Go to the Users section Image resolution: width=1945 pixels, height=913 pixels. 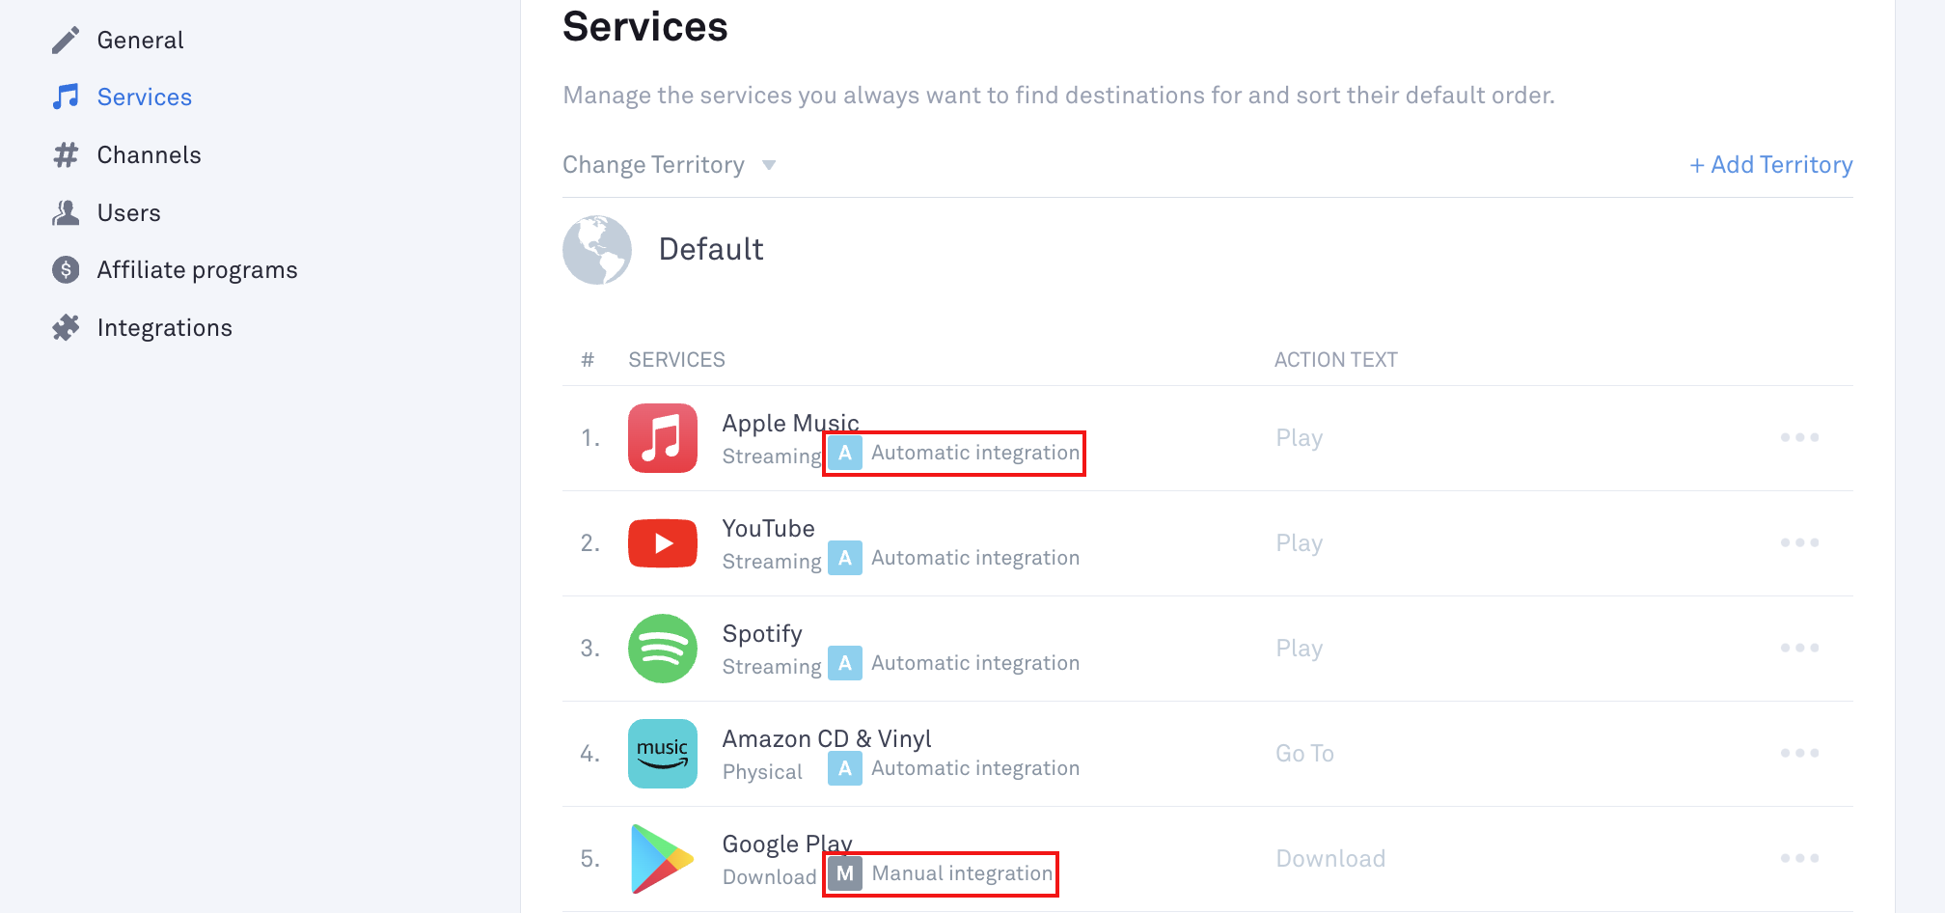click(128, 213)
